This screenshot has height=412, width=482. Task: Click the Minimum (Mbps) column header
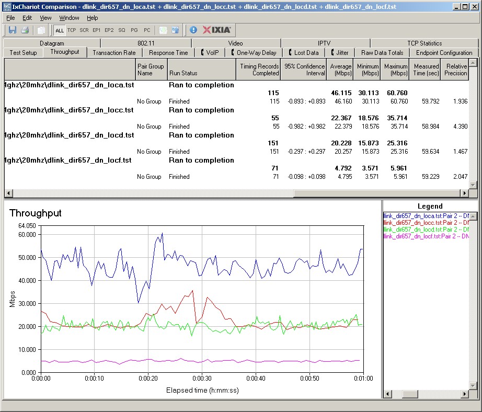367,70
